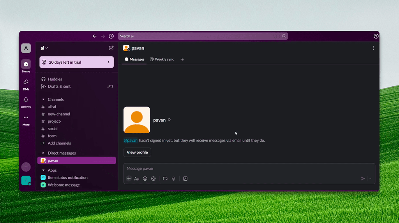Image resolution: width=399 pixels, height=223 pixels.
Task: Click the workspace 'A' avatar
Action: (x=26, y=48)
